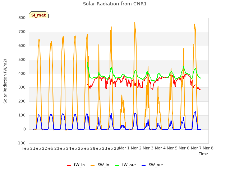Click the Y-axis title Solar Radiation (W/m2)
This screenshot has width=230, height=172.
click(x=5, y=81)
